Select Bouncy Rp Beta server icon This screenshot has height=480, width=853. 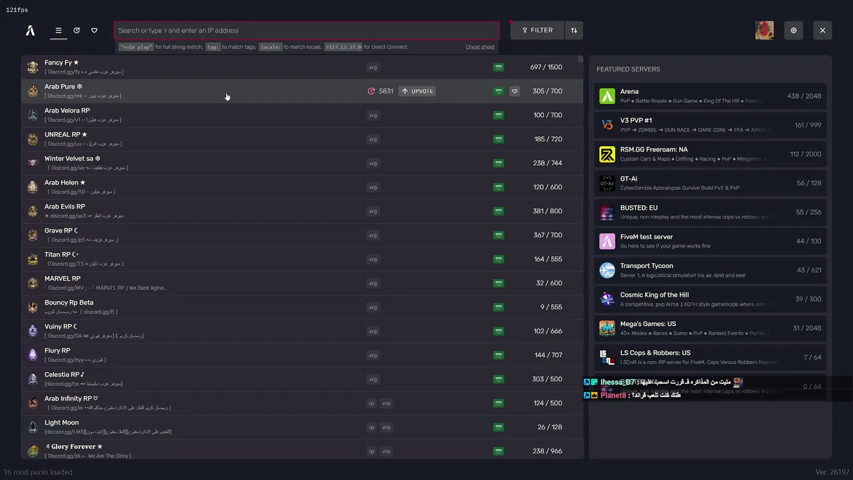coord(33,307)
